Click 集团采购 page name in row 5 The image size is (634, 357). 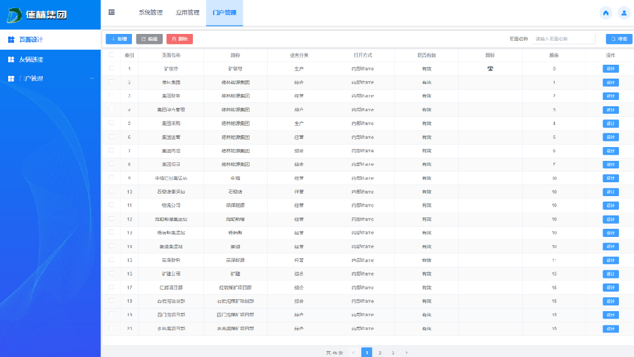(171, 123)
